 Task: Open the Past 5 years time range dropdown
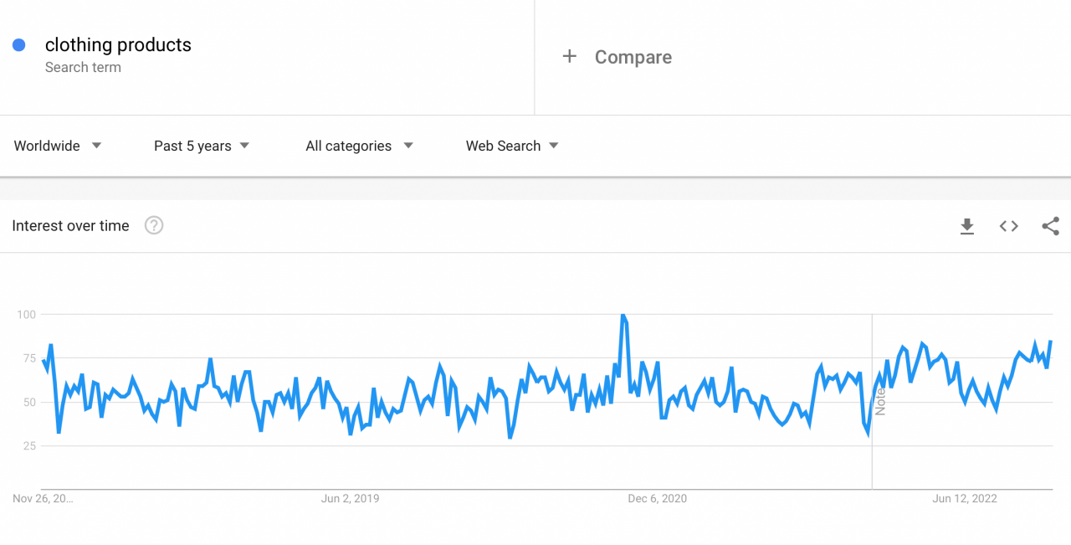[201, 146]
